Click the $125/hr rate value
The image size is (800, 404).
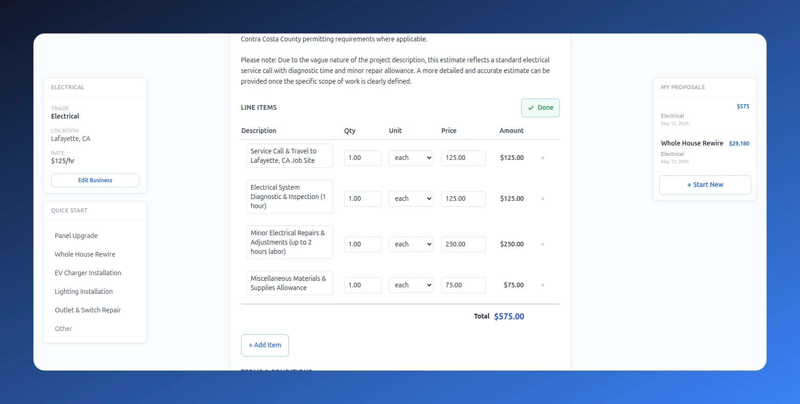click(x=63, y=161)
